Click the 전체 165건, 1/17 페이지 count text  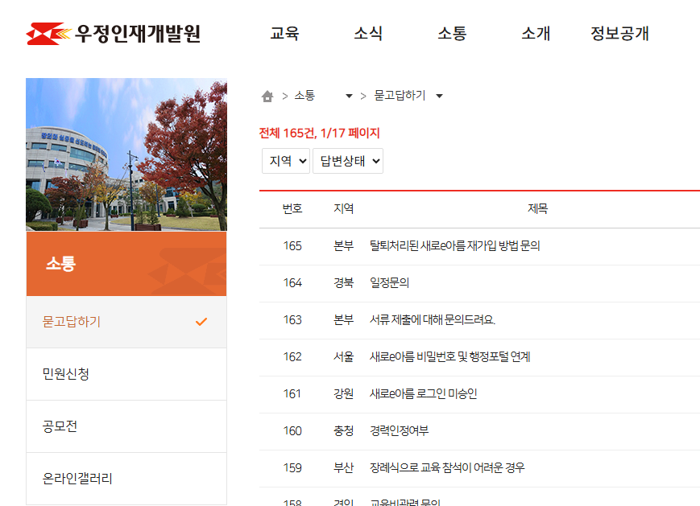click(x=319, y=133)
